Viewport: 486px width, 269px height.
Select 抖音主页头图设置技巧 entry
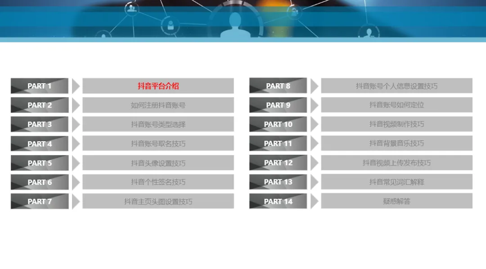click(158, 201)
